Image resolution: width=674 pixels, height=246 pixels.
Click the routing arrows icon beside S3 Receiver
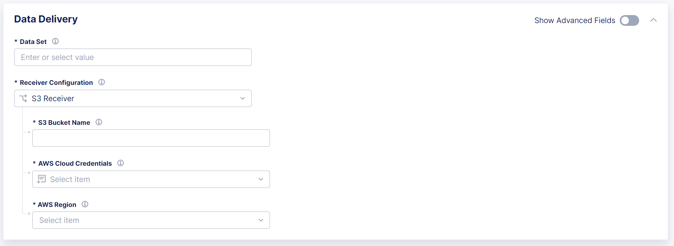23,98
